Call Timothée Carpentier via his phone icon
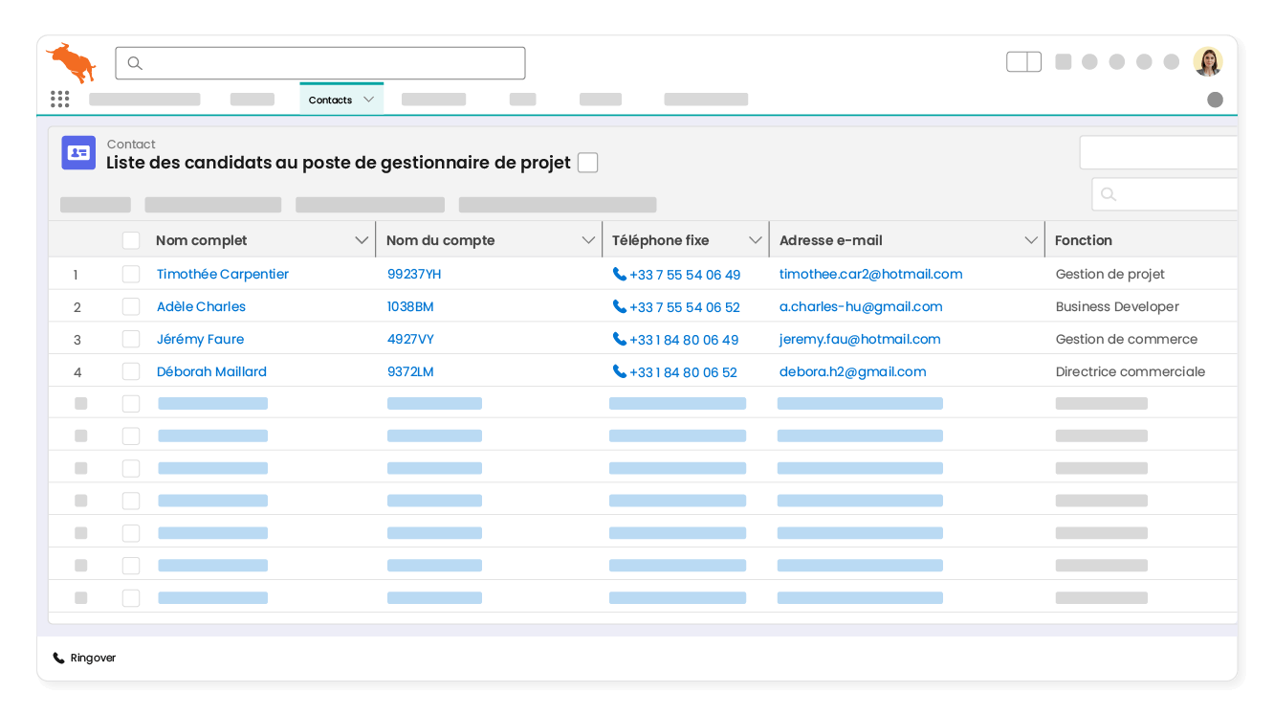The height and width of the screenshot is (715, 1274). click(619, 274)
